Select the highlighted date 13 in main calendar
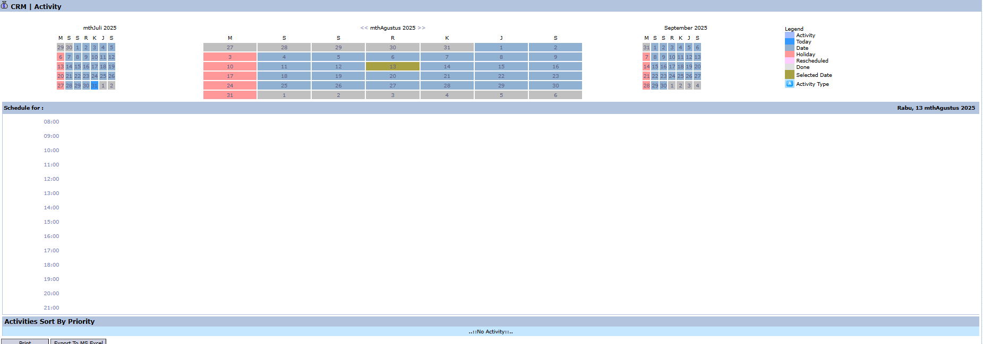The width and height of the screenshot is (983, 344). [x=392, y=66]
